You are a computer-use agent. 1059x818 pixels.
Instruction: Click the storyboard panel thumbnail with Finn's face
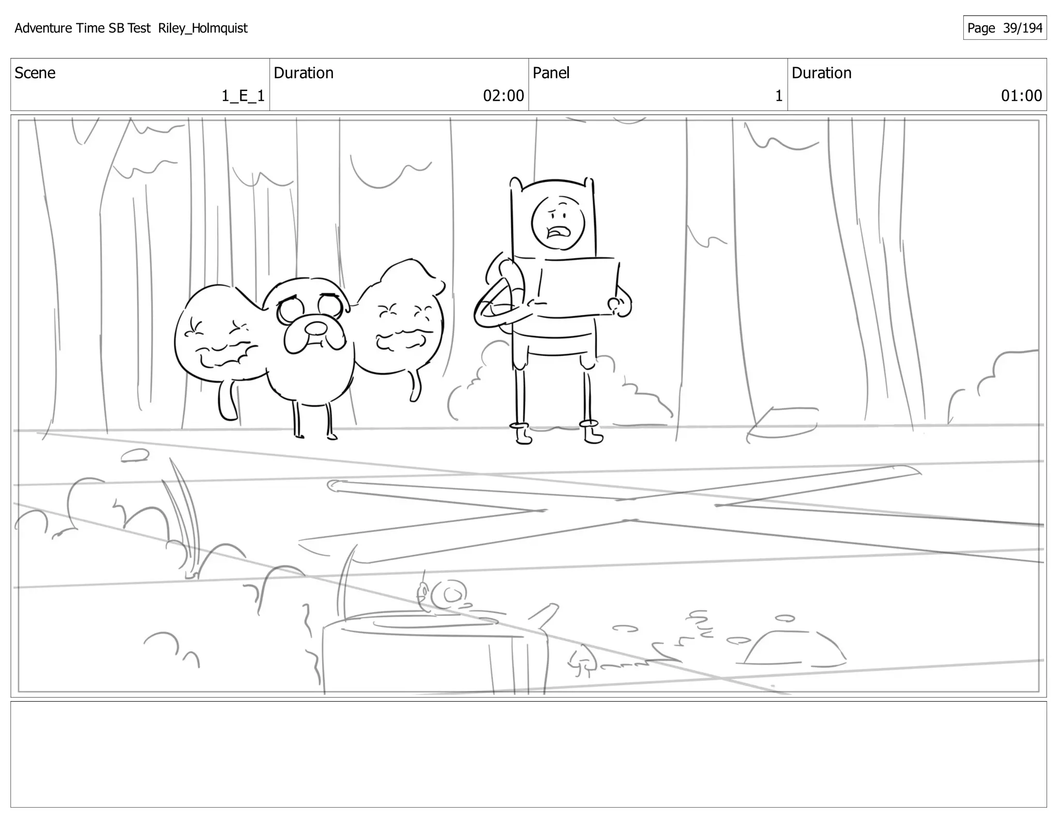coord(528,406)
